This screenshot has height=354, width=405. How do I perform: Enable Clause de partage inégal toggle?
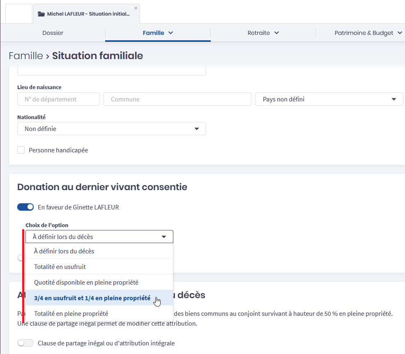(x=25, y=343)
